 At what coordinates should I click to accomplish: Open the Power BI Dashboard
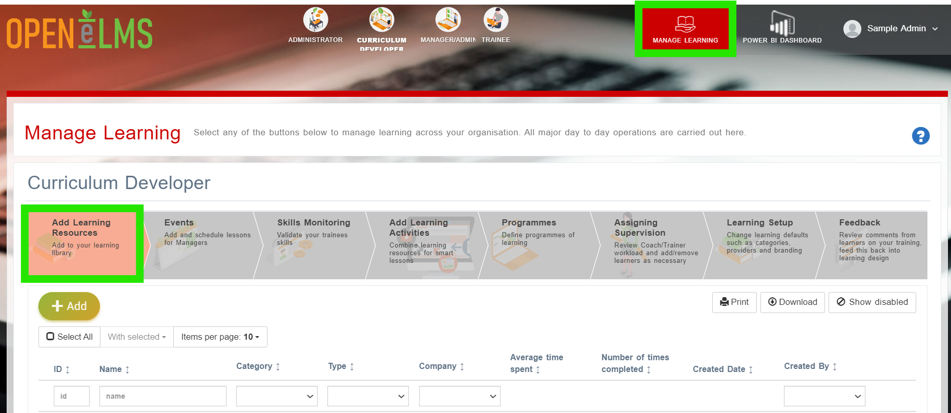[x=782, y=28]
